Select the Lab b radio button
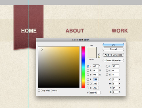 pyautogui.click(x=107, y=75)
